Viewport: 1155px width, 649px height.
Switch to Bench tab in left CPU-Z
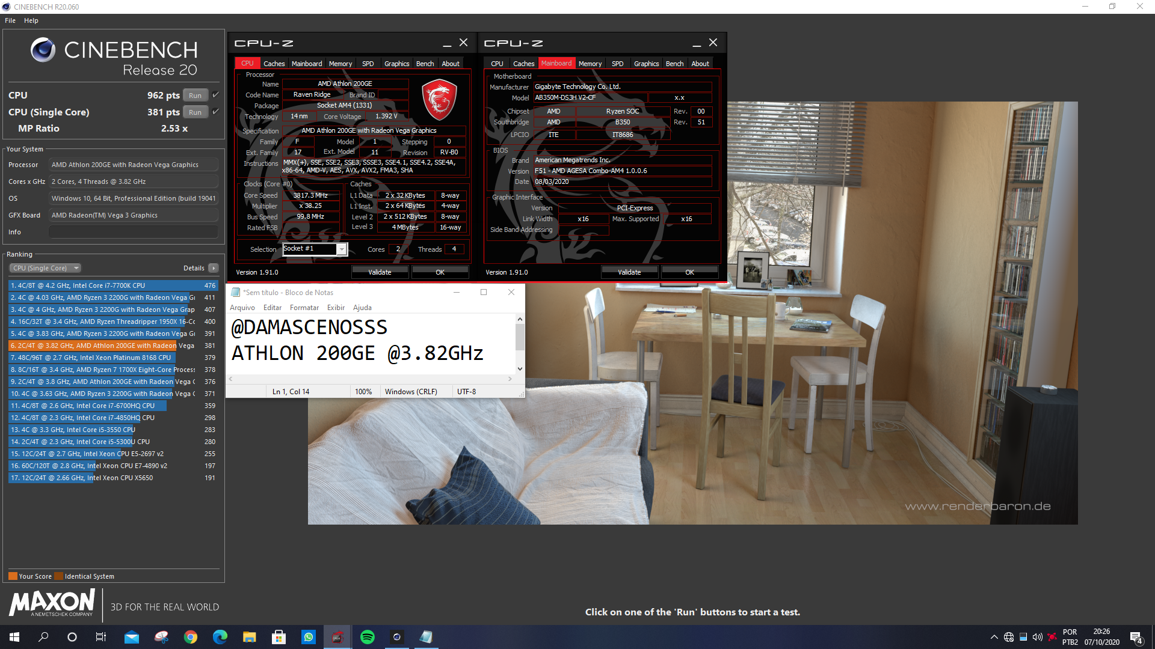click(x=425, y=64)
